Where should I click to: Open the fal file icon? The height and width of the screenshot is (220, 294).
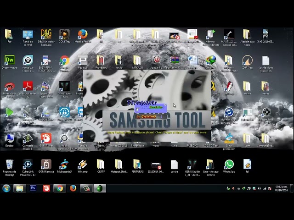[247, 166]
